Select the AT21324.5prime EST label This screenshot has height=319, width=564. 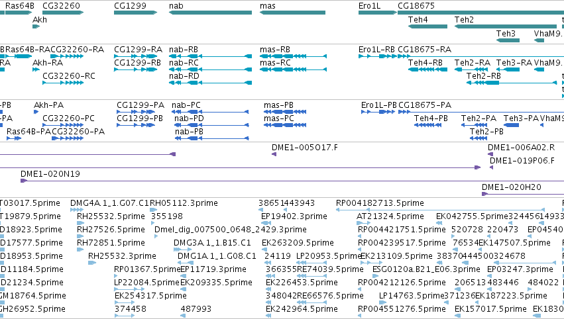coord(390,216)
